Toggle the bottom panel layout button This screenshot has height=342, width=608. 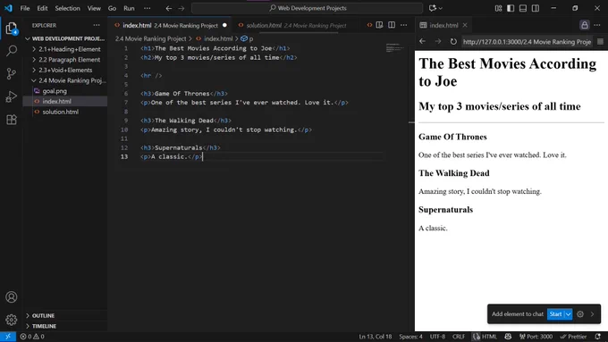523,8
